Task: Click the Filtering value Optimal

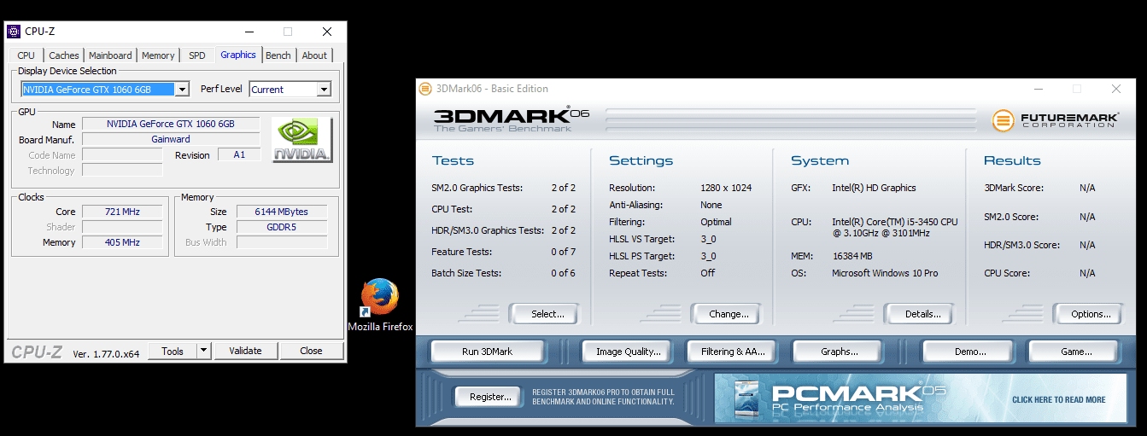Action: [x=717, y=222]
